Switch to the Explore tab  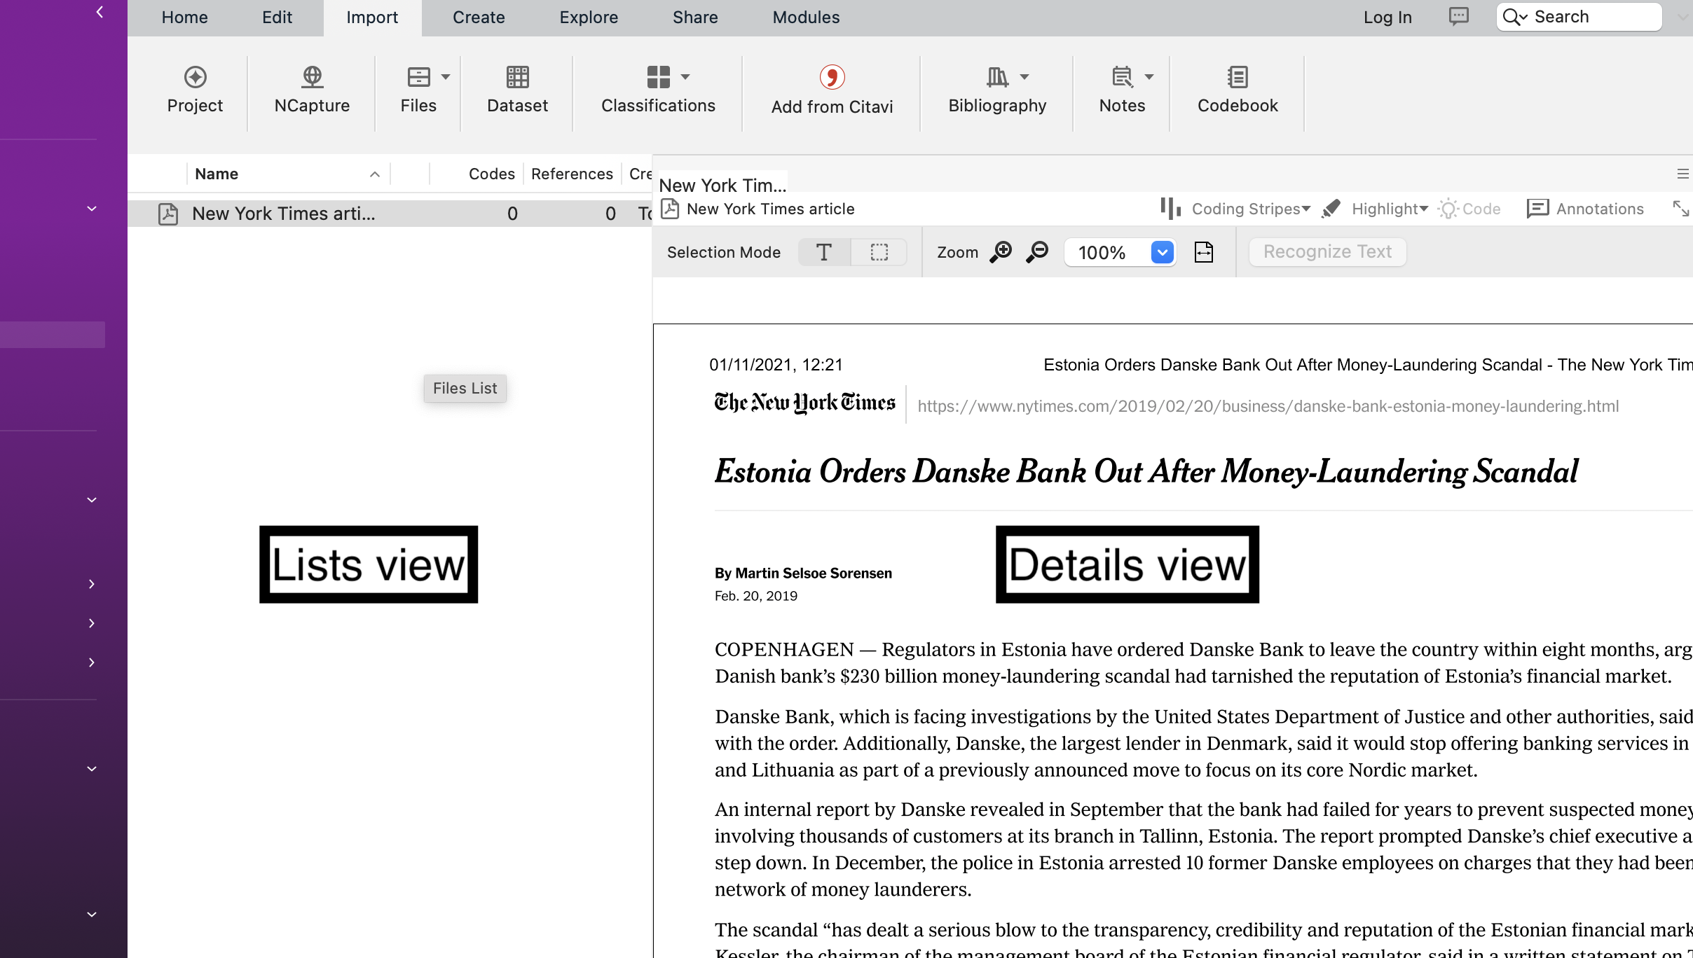[x=589, y=18]
